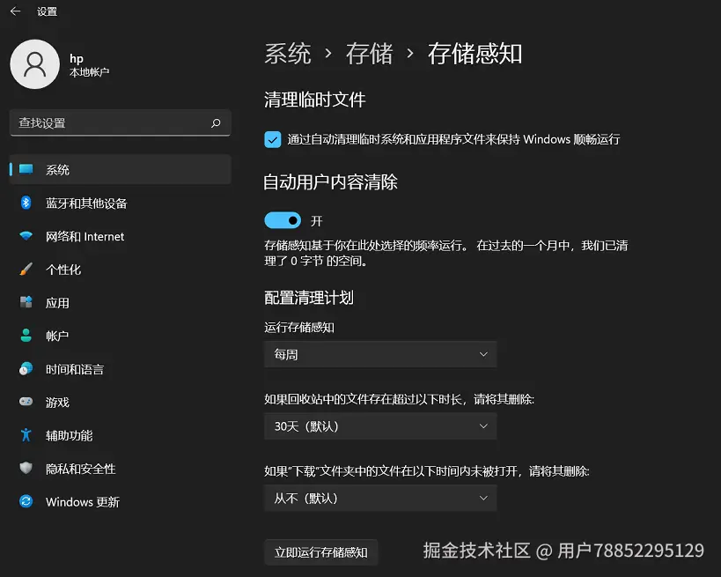Open the downloads folder 从不（默认）dropdown

pos(380,498)
